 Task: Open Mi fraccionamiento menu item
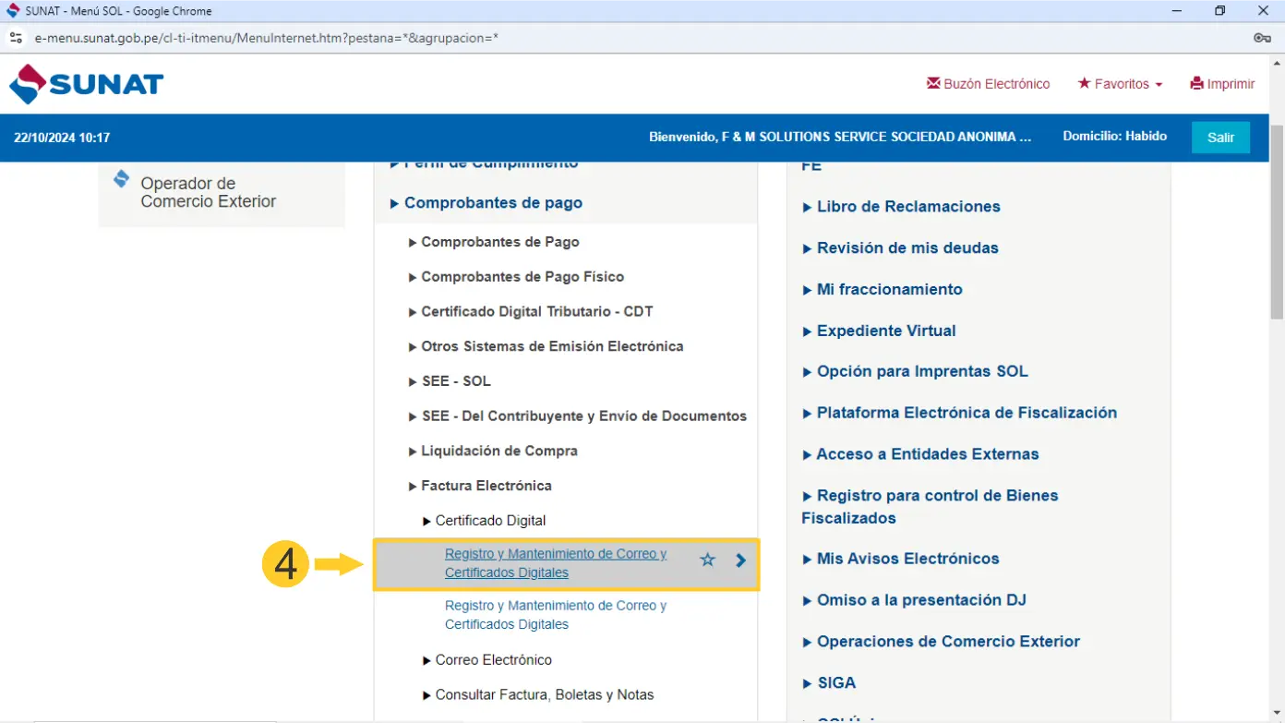click(889, 290)
